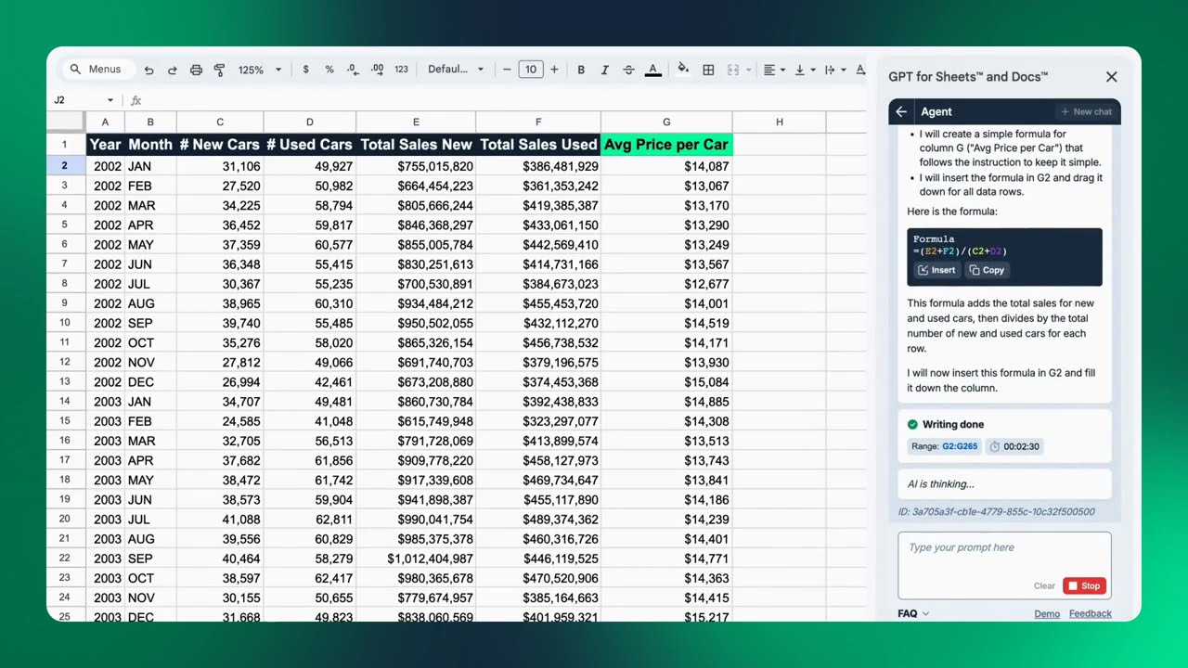Click the 00:02:30 timer badge
Viewport: 1188px width, 668px height.
click(x=1014, y=446)
